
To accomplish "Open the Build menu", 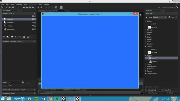I will [x=12, y=4].
